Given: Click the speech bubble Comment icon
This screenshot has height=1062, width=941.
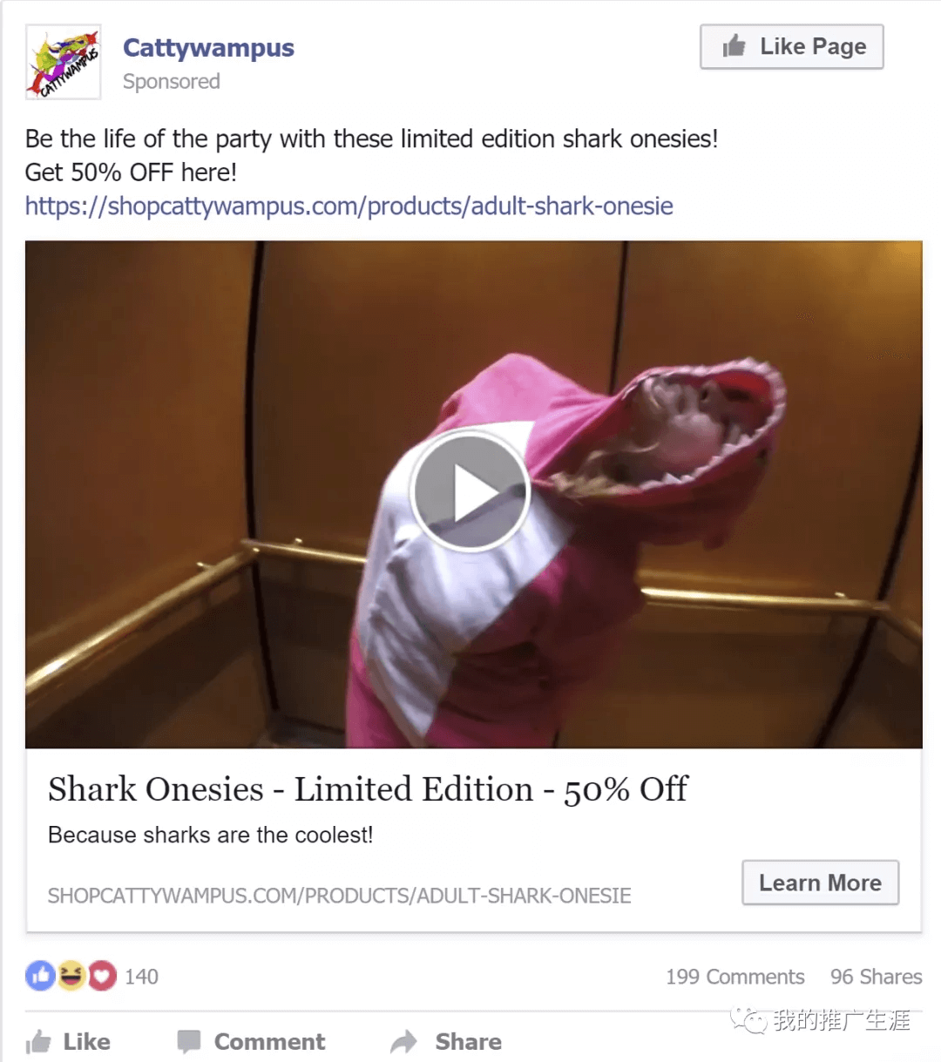Looking at the screenshot, I should tap(189, 1041).
